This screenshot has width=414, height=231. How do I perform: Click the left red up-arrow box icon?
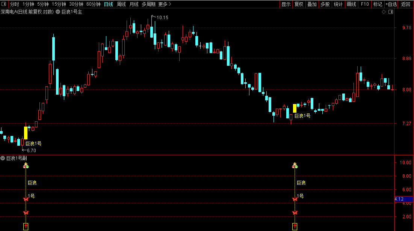(26, 226)
